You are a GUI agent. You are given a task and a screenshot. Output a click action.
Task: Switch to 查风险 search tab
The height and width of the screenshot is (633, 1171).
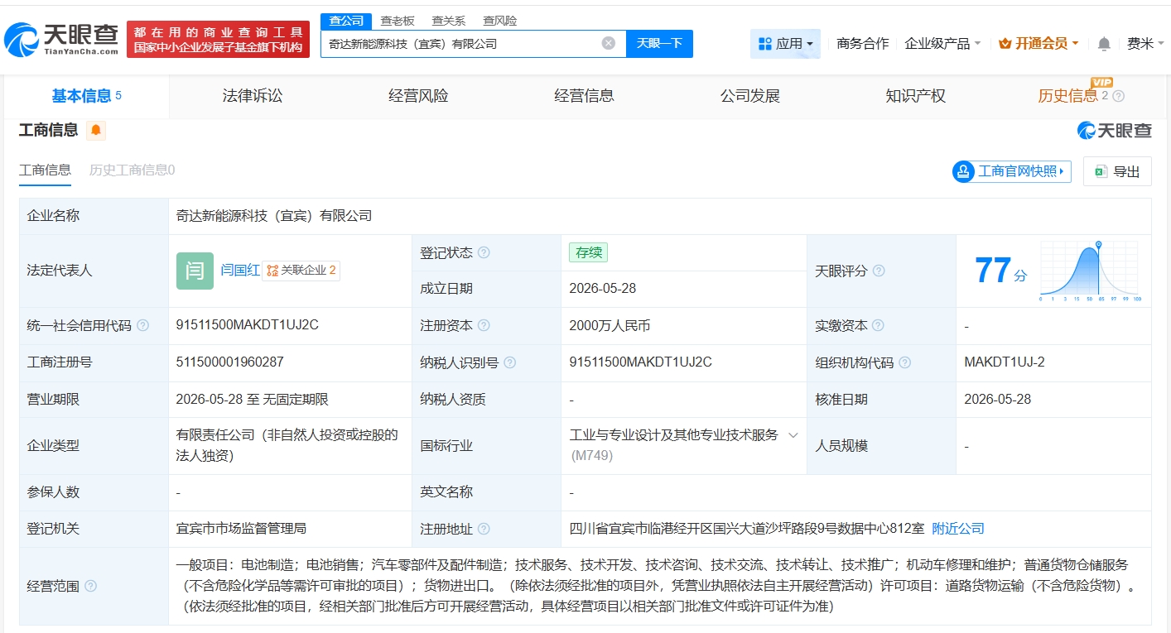(x=499, y=21)
